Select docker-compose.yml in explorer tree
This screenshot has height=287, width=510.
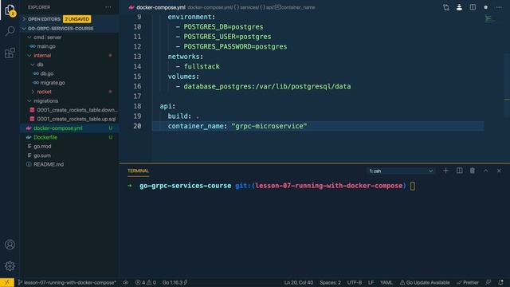click(58, 128)
